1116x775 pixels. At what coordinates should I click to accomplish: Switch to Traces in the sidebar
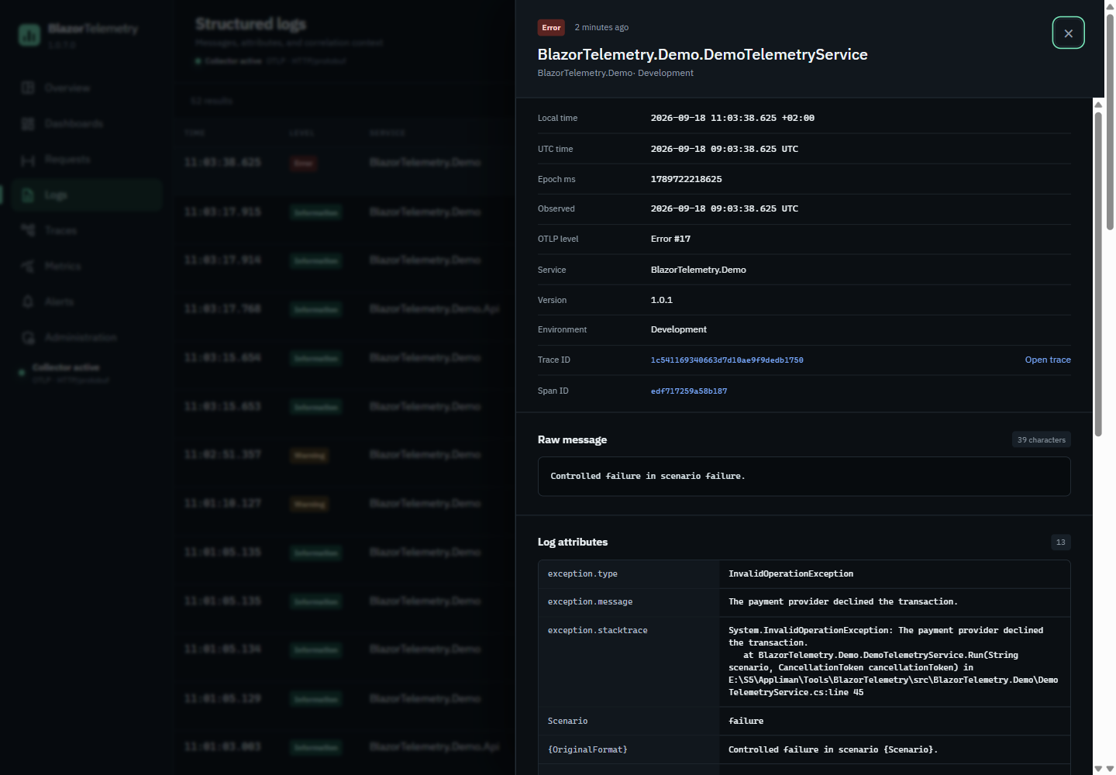tap(87, 231)
